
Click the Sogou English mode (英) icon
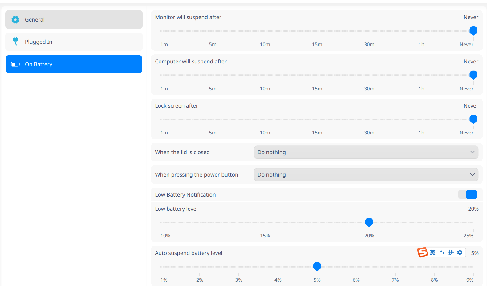[433, 252]
